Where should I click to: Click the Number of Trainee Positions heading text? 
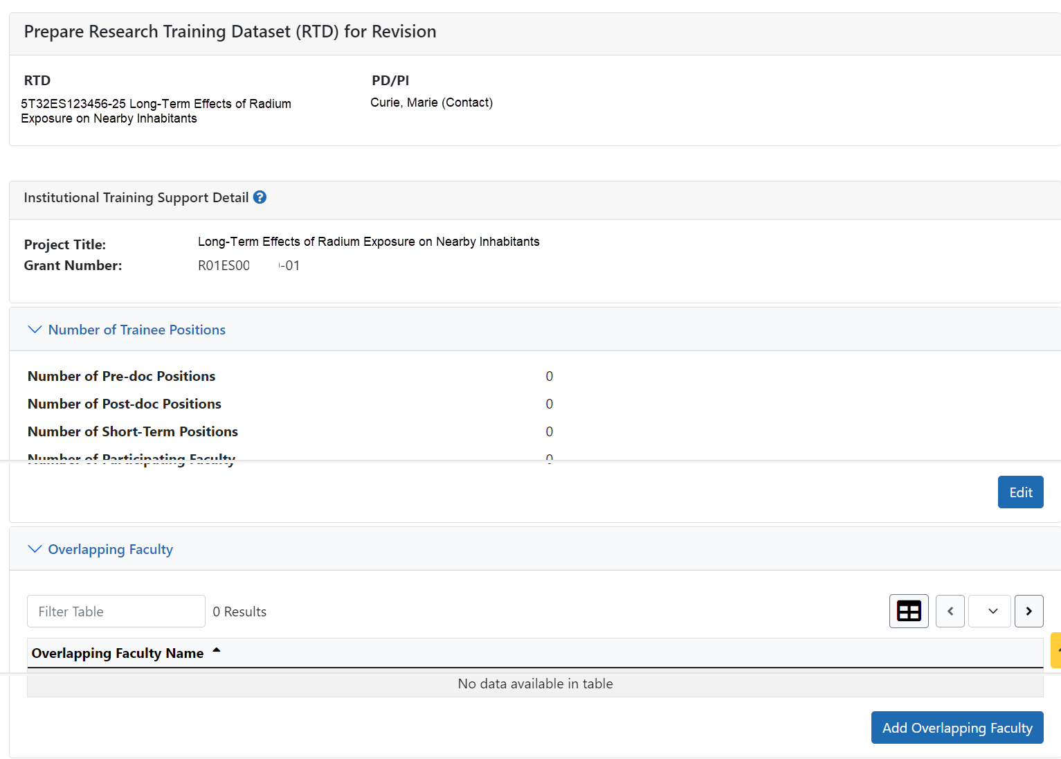click(x=136, y=330)
